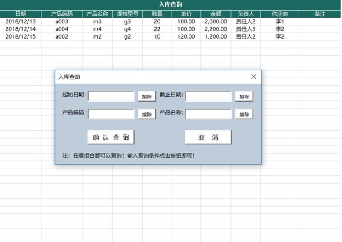This screenshot has height=242, width=342.
Task: Cancel the dialog with 取消 button
Action: (x=208, y=137)
